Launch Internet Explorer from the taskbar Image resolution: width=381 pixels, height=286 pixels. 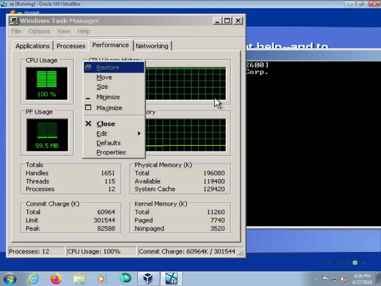pyautogui.click(x=33, y=279)
